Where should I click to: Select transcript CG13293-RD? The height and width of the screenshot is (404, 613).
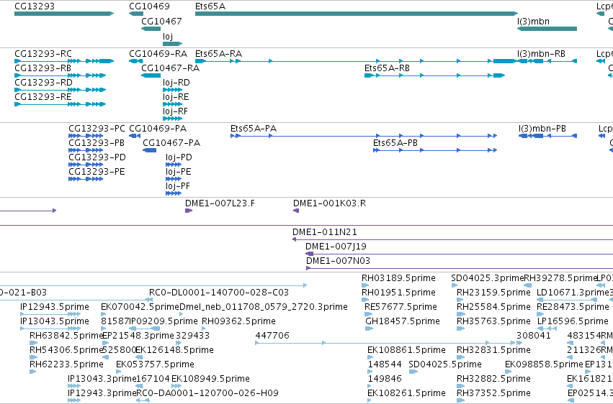(x=61, y=90)
